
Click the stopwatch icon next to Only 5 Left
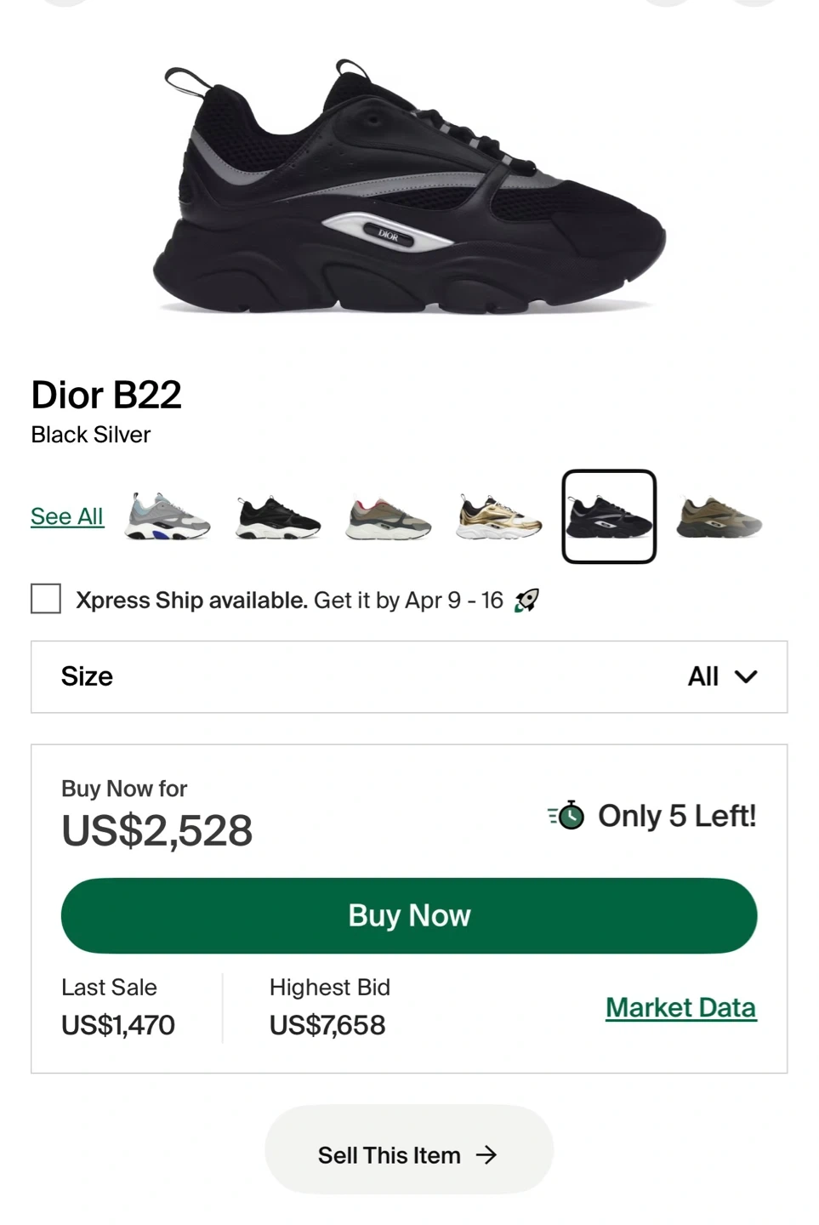point(566,816)
